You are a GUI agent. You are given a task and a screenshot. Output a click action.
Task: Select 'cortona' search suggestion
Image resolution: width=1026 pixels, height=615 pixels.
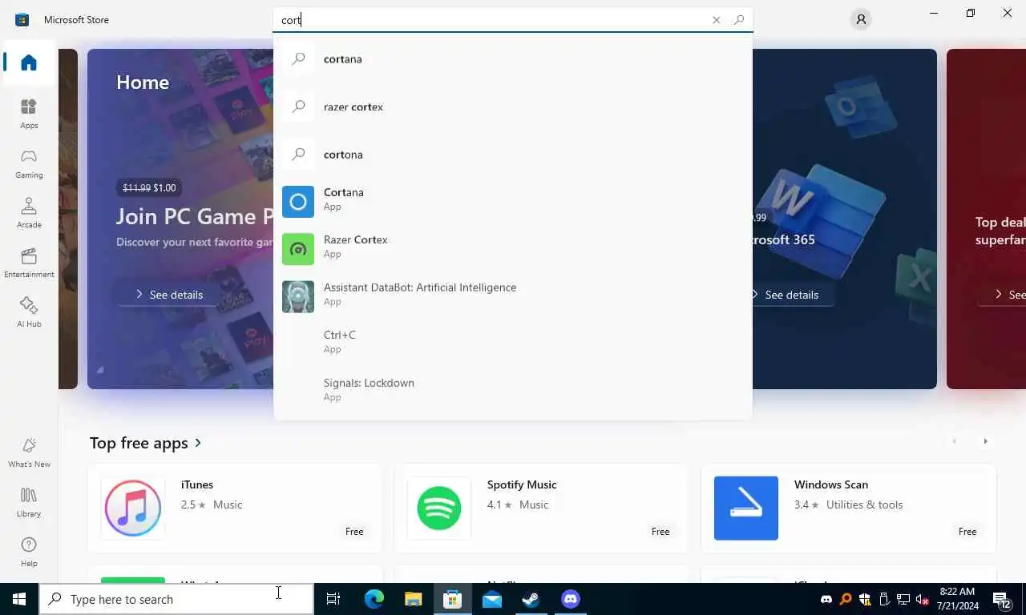513,155
